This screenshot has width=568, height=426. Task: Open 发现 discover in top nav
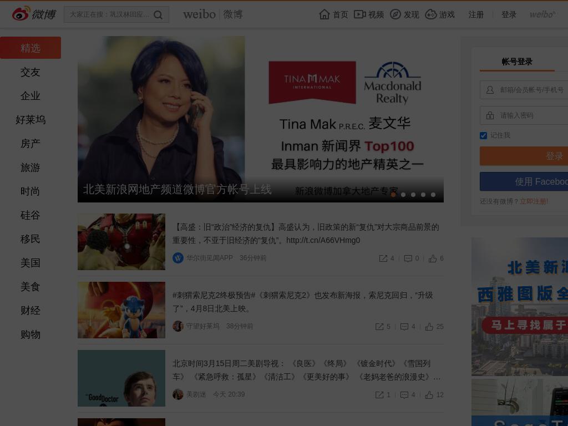(x=404, y=14)
